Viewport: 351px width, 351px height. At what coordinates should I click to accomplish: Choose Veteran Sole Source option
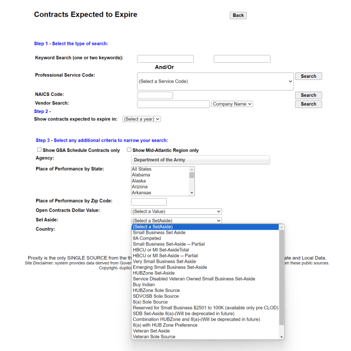[x=205, y=337]
